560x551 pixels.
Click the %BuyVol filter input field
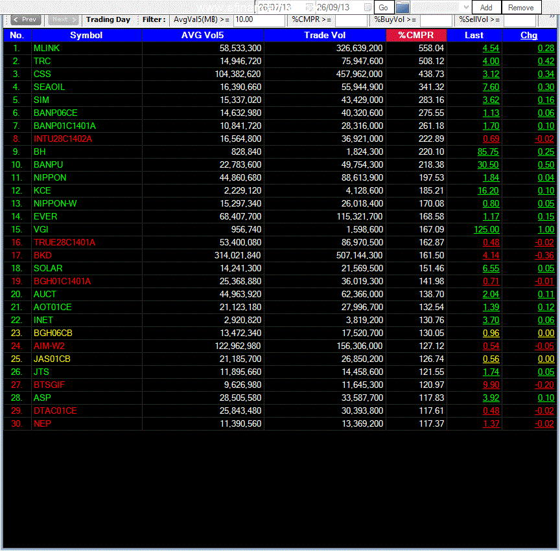tap(436, 20)
